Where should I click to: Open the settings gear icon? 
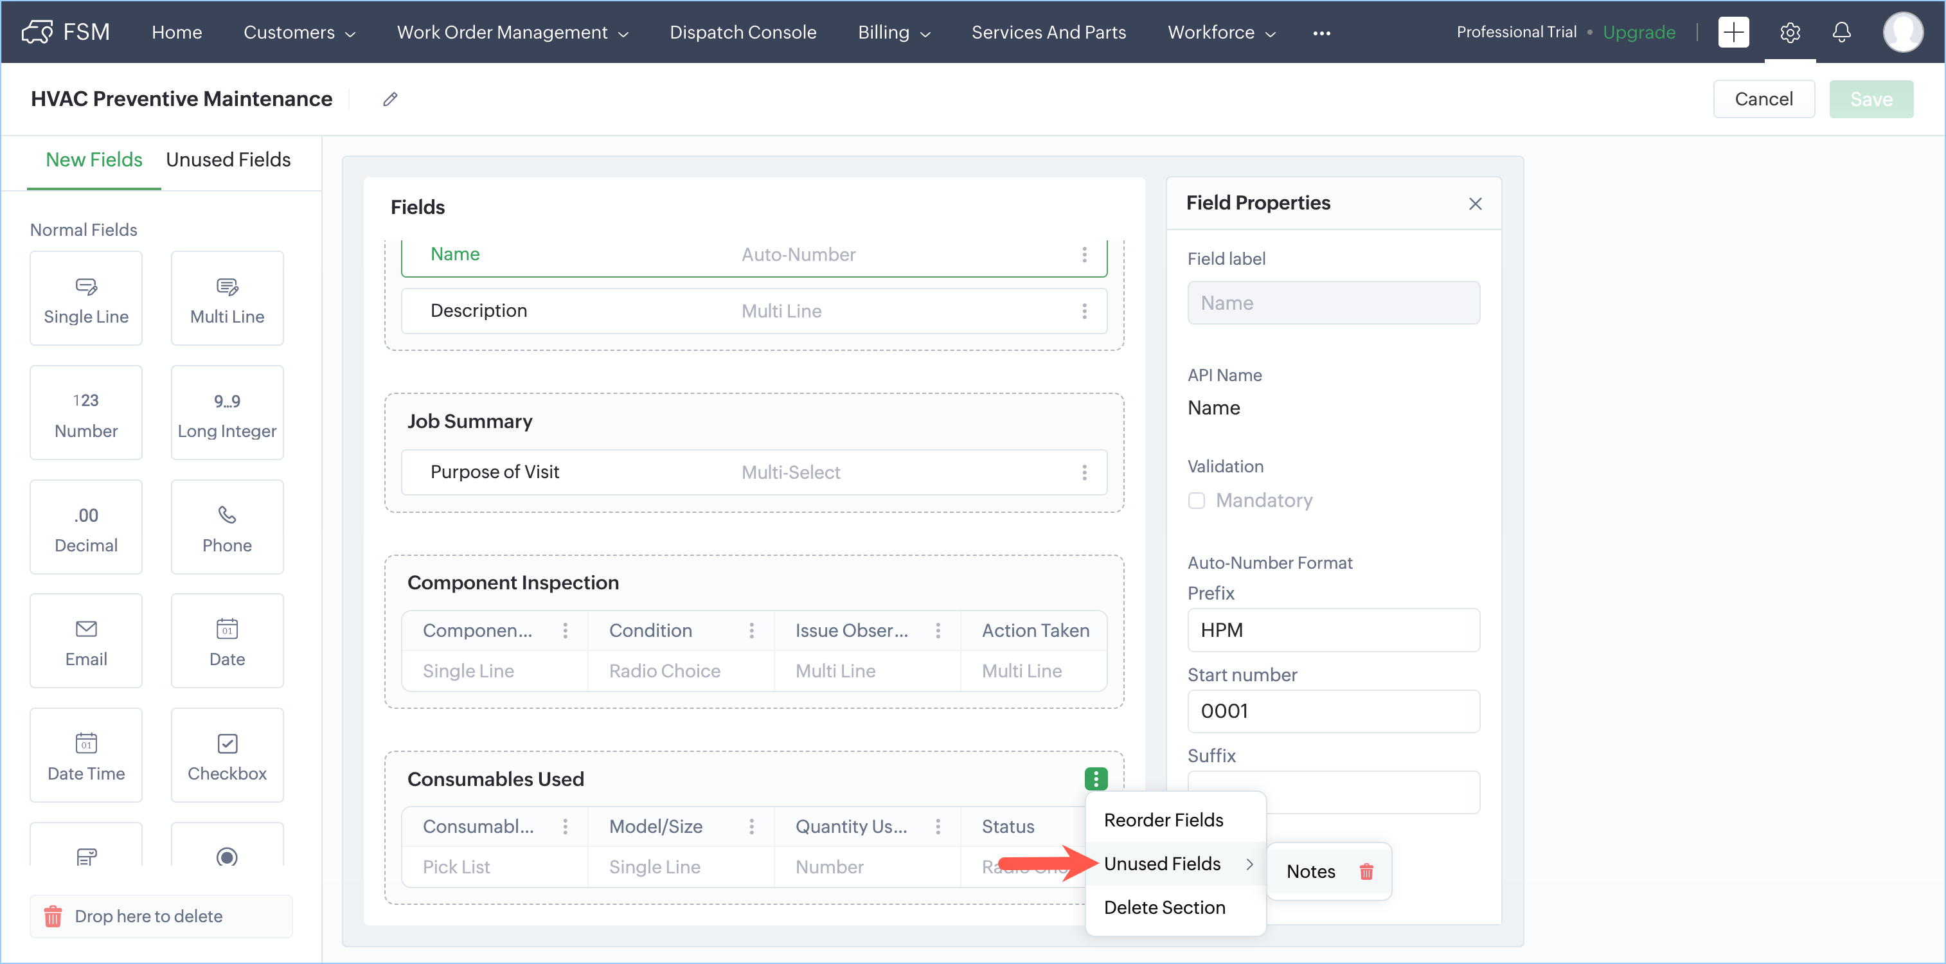click(x=1790, y=33)
